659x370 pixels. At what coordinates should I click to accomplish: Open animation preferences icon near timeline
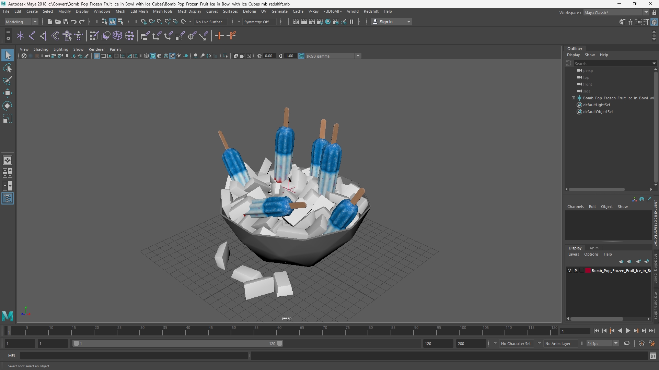click(x=652, y=343)
